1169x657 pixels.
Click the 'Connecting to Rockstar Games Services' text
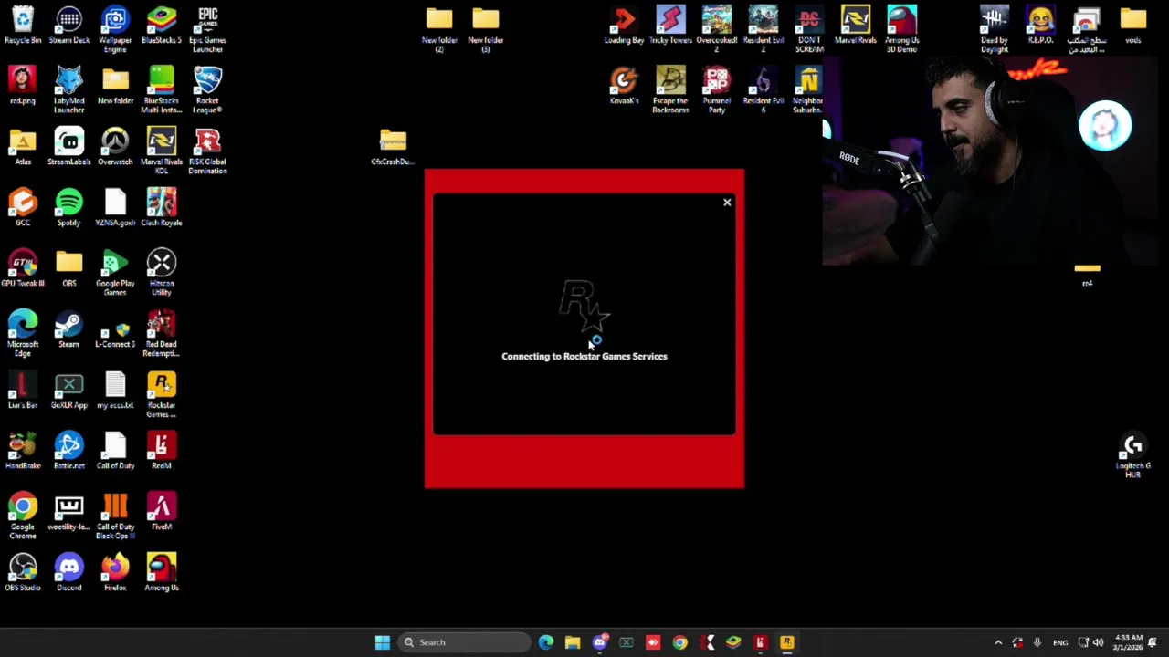click(584, 357)
